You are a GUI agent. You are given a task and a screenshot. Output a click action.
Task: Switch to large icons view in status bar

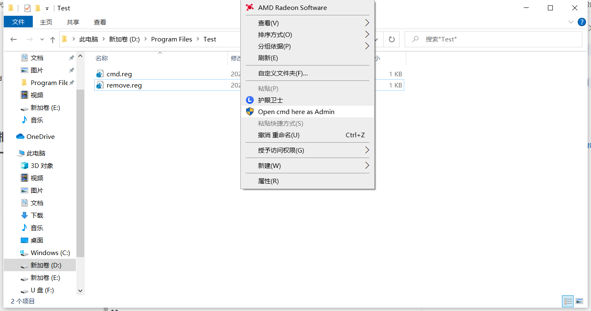click(580, 301)
